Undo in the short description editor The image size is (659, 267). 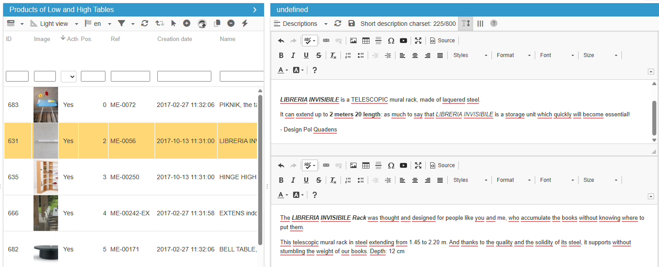click(281, 41)
